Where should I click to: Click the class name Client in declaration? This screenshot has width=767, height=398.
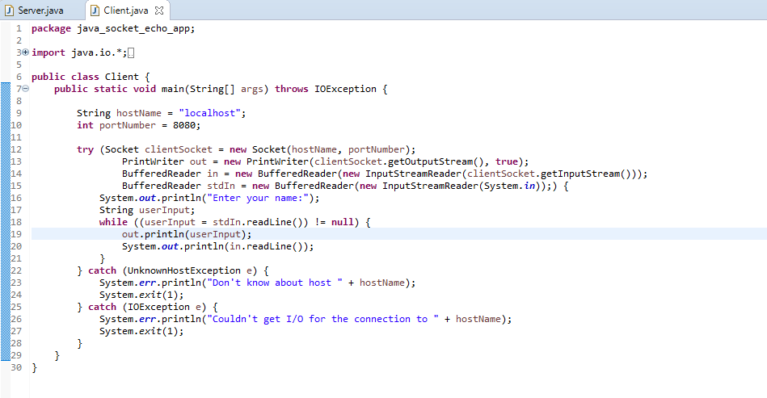(x=121, y=77)
